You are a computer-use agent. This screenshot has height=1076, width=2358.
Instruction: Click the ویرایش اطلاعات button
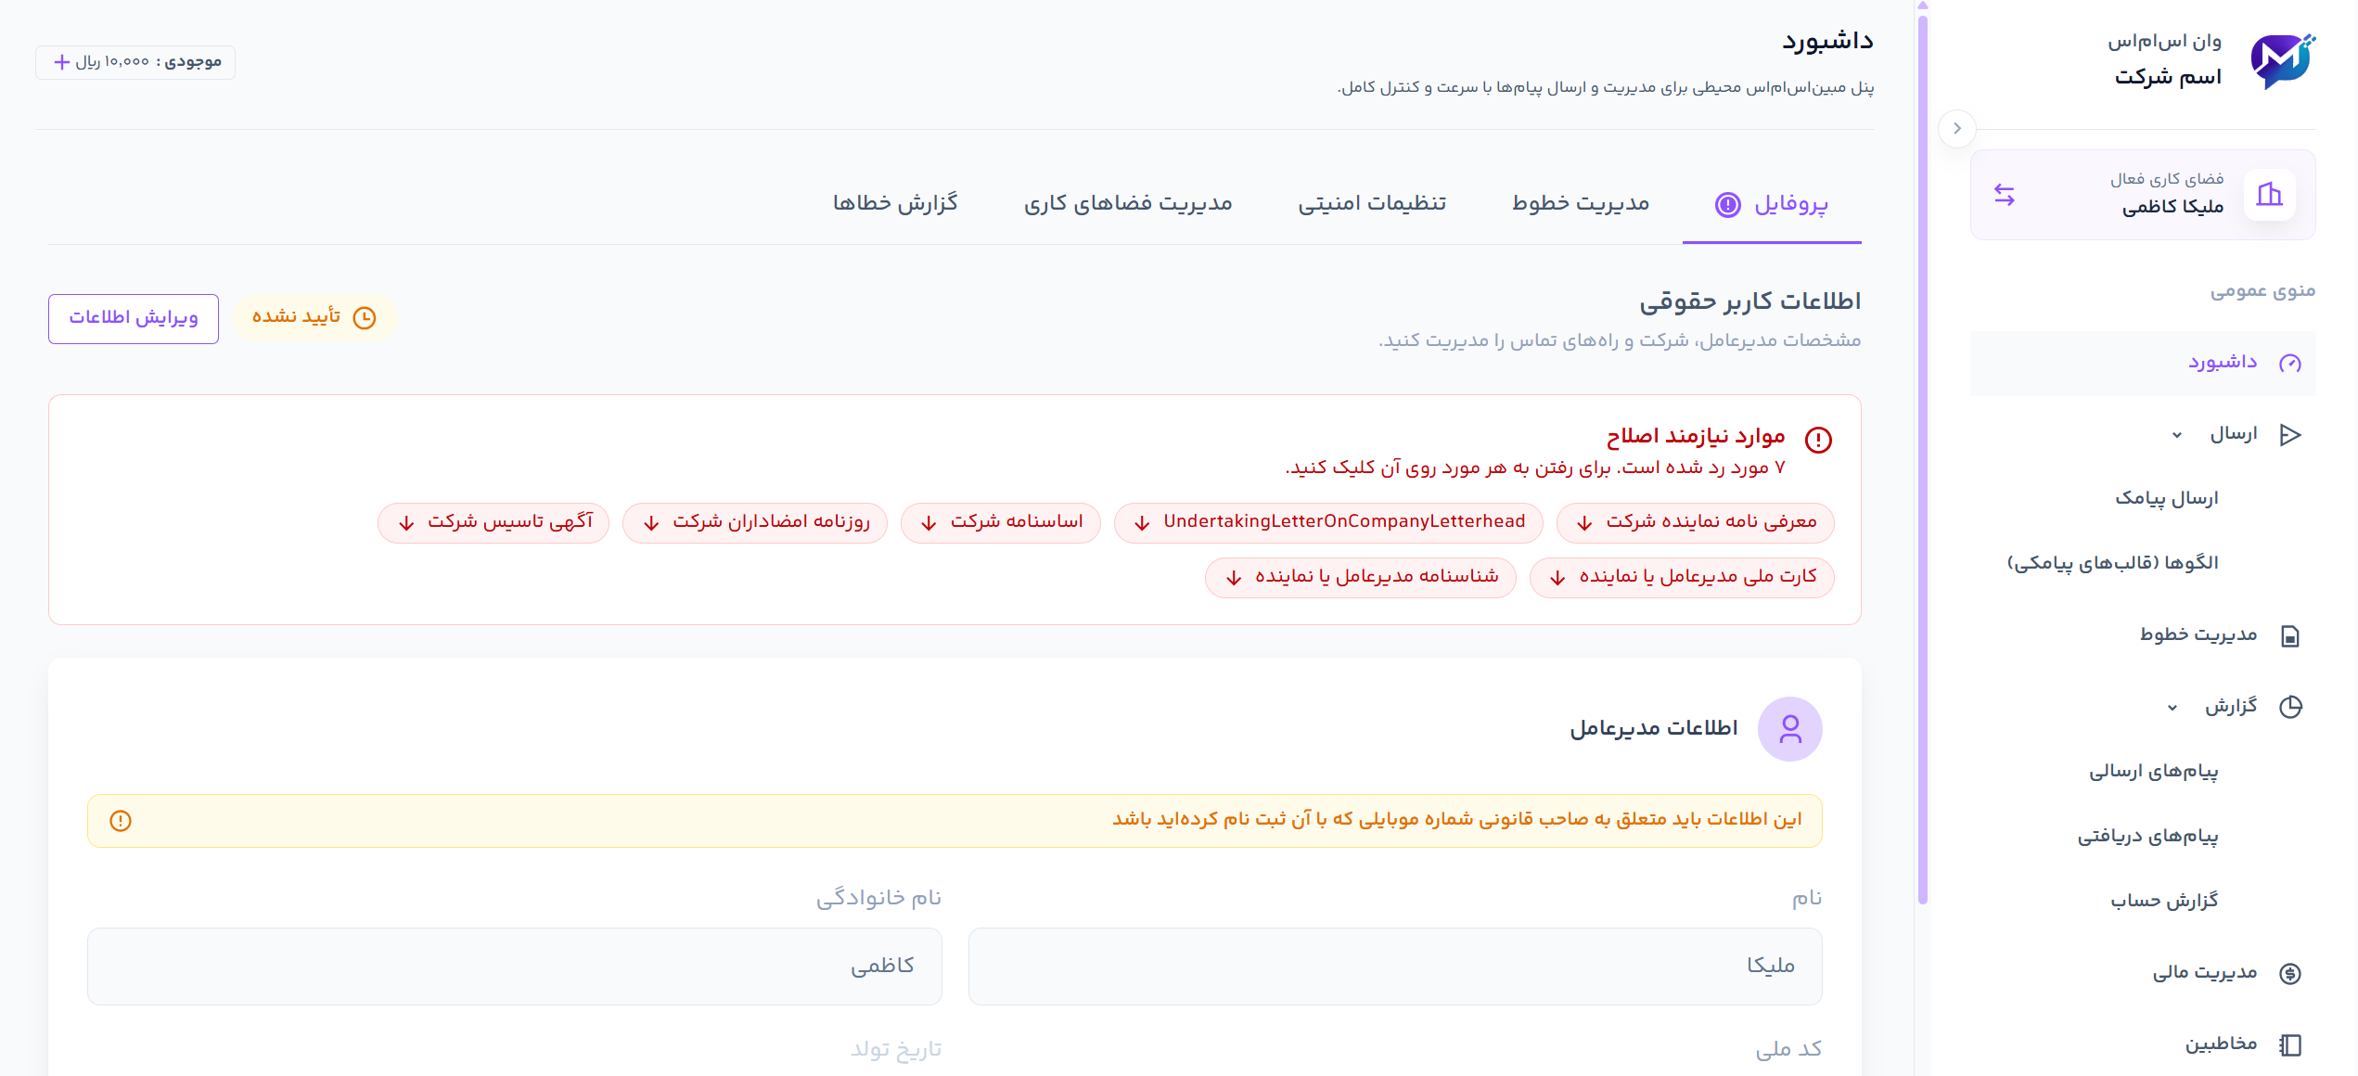134,318
